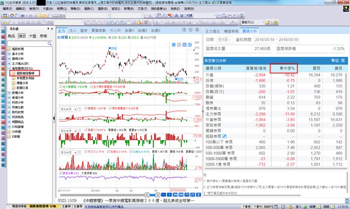Go back with the blue arrow icon
Image resolution: width=350 pixels, height=209 pixels.
point(22,16)
